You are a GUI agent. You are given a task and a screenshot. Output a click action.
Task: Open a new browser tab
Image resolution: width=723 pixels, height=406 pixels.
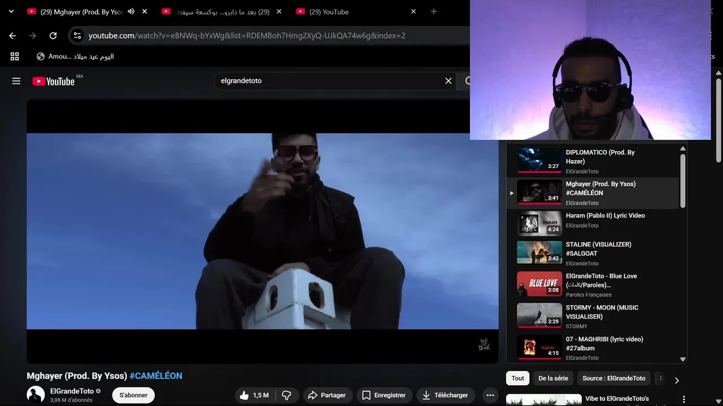click(434, 11)
